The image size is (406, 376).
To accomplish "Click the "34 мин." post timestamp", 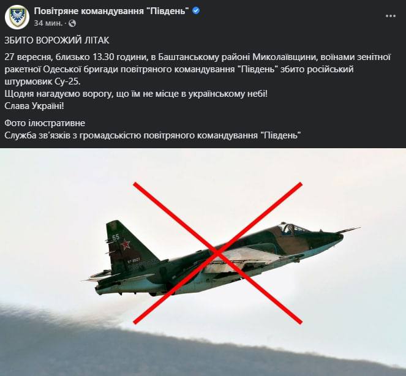I will coord(48,23).
